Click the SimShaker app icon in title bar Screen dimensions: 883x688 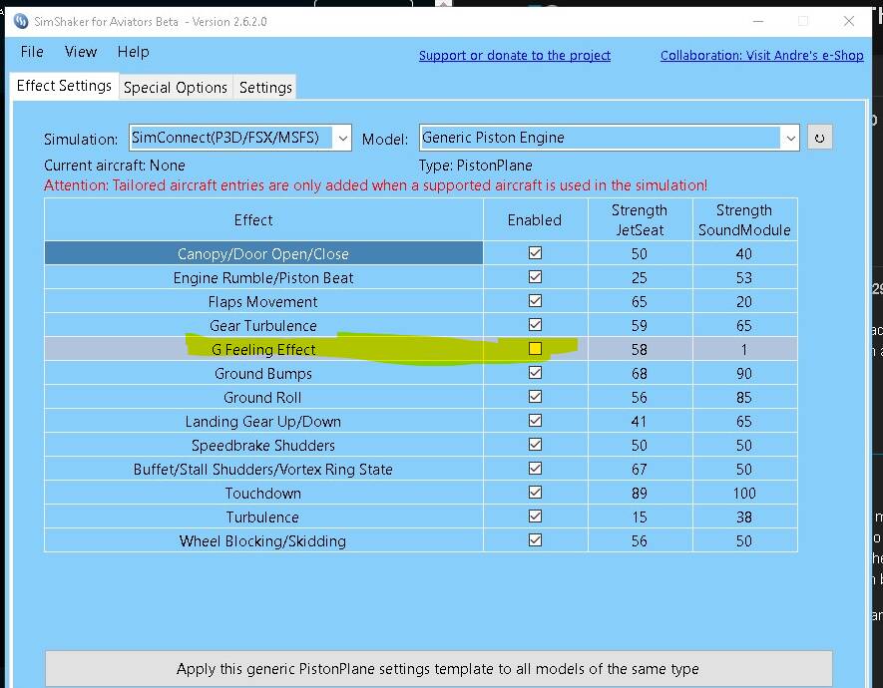click(x=21, y=21)
